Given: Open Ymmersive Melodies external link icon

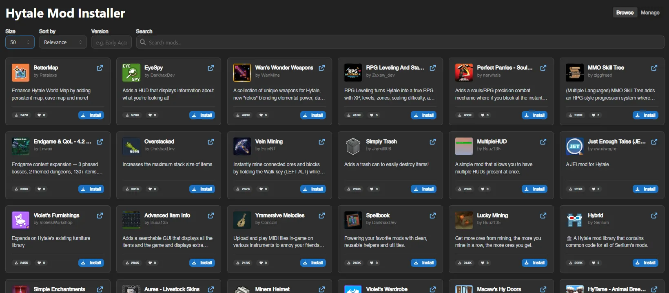Looking at the screenshot, I should coord(322,216).
